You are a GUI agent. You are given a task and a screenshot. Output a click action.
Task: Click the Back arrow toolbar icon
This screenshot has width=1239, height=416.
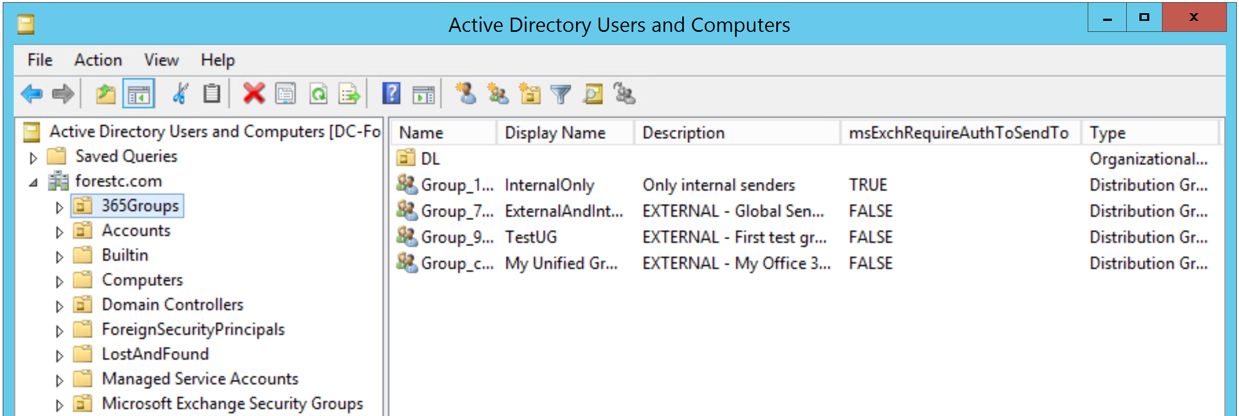pos(31,94)
